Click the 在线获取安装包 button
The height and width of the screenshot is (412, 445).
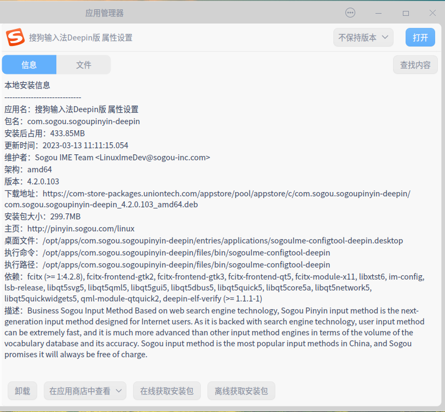(167, 391)
